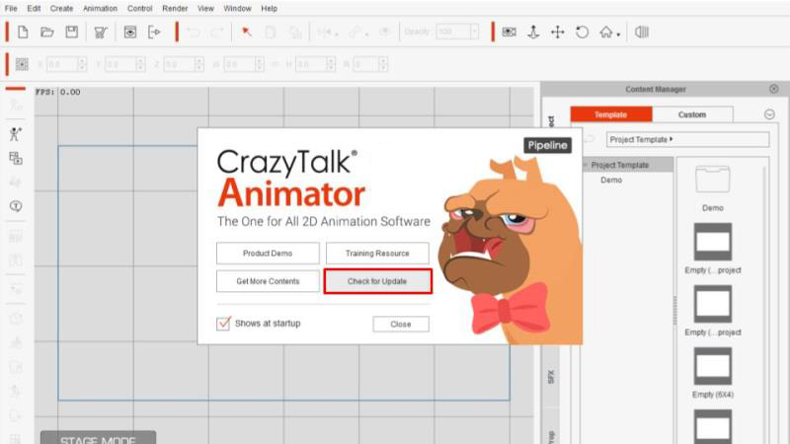Click the greyed Redo arrow icon
790x444 pixels.
point(217,33)
